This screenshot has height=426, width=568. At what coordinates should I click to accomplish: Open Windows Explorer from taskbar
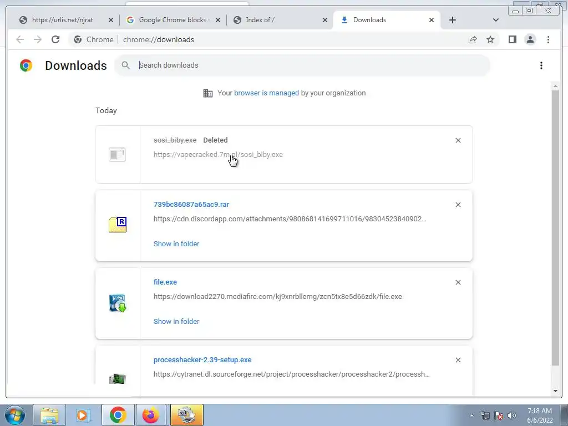[x=49, y=415]
